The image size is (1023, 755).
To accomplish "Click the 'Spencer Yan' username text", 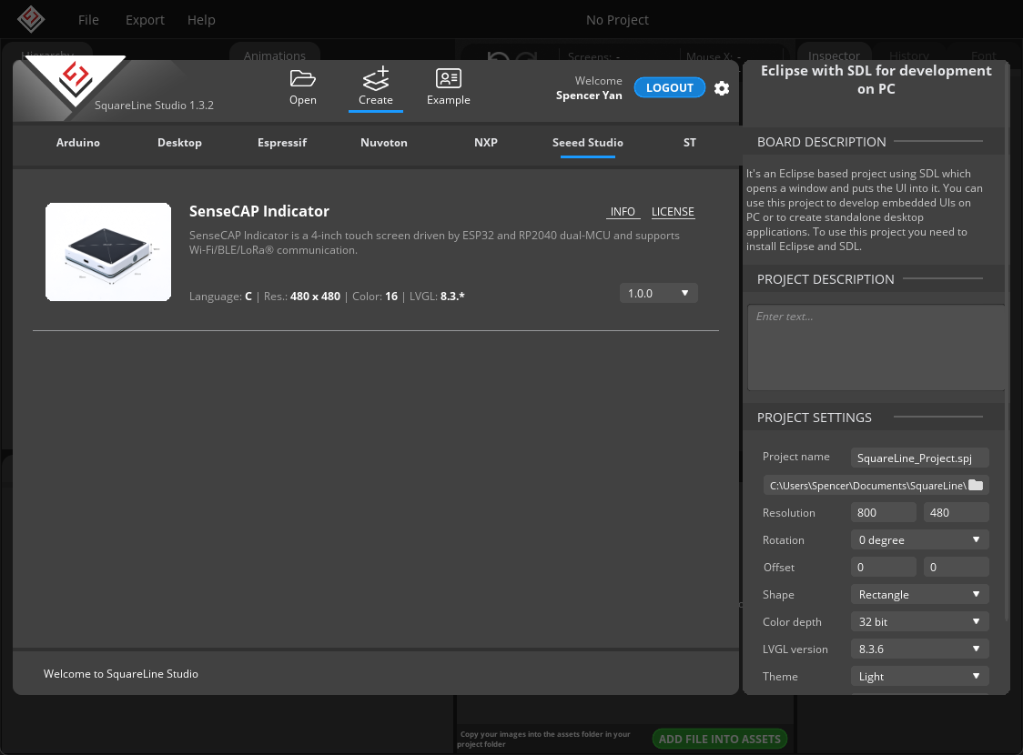I will (589, 96).
